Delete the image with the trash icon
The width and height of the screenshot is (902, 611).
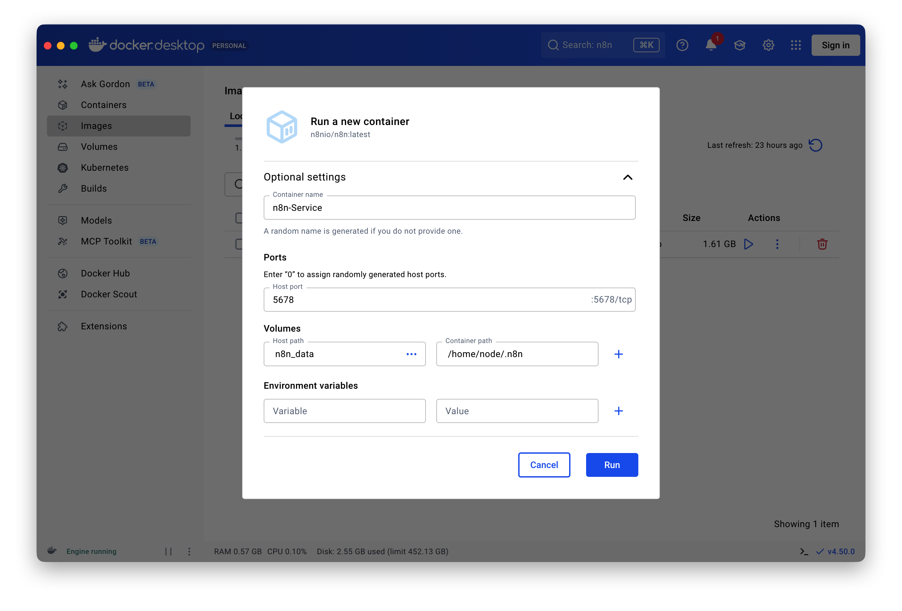822,244
